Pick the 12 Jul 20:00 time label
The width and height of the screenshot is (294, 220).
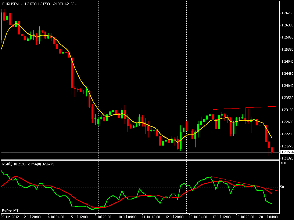[174, 217]
